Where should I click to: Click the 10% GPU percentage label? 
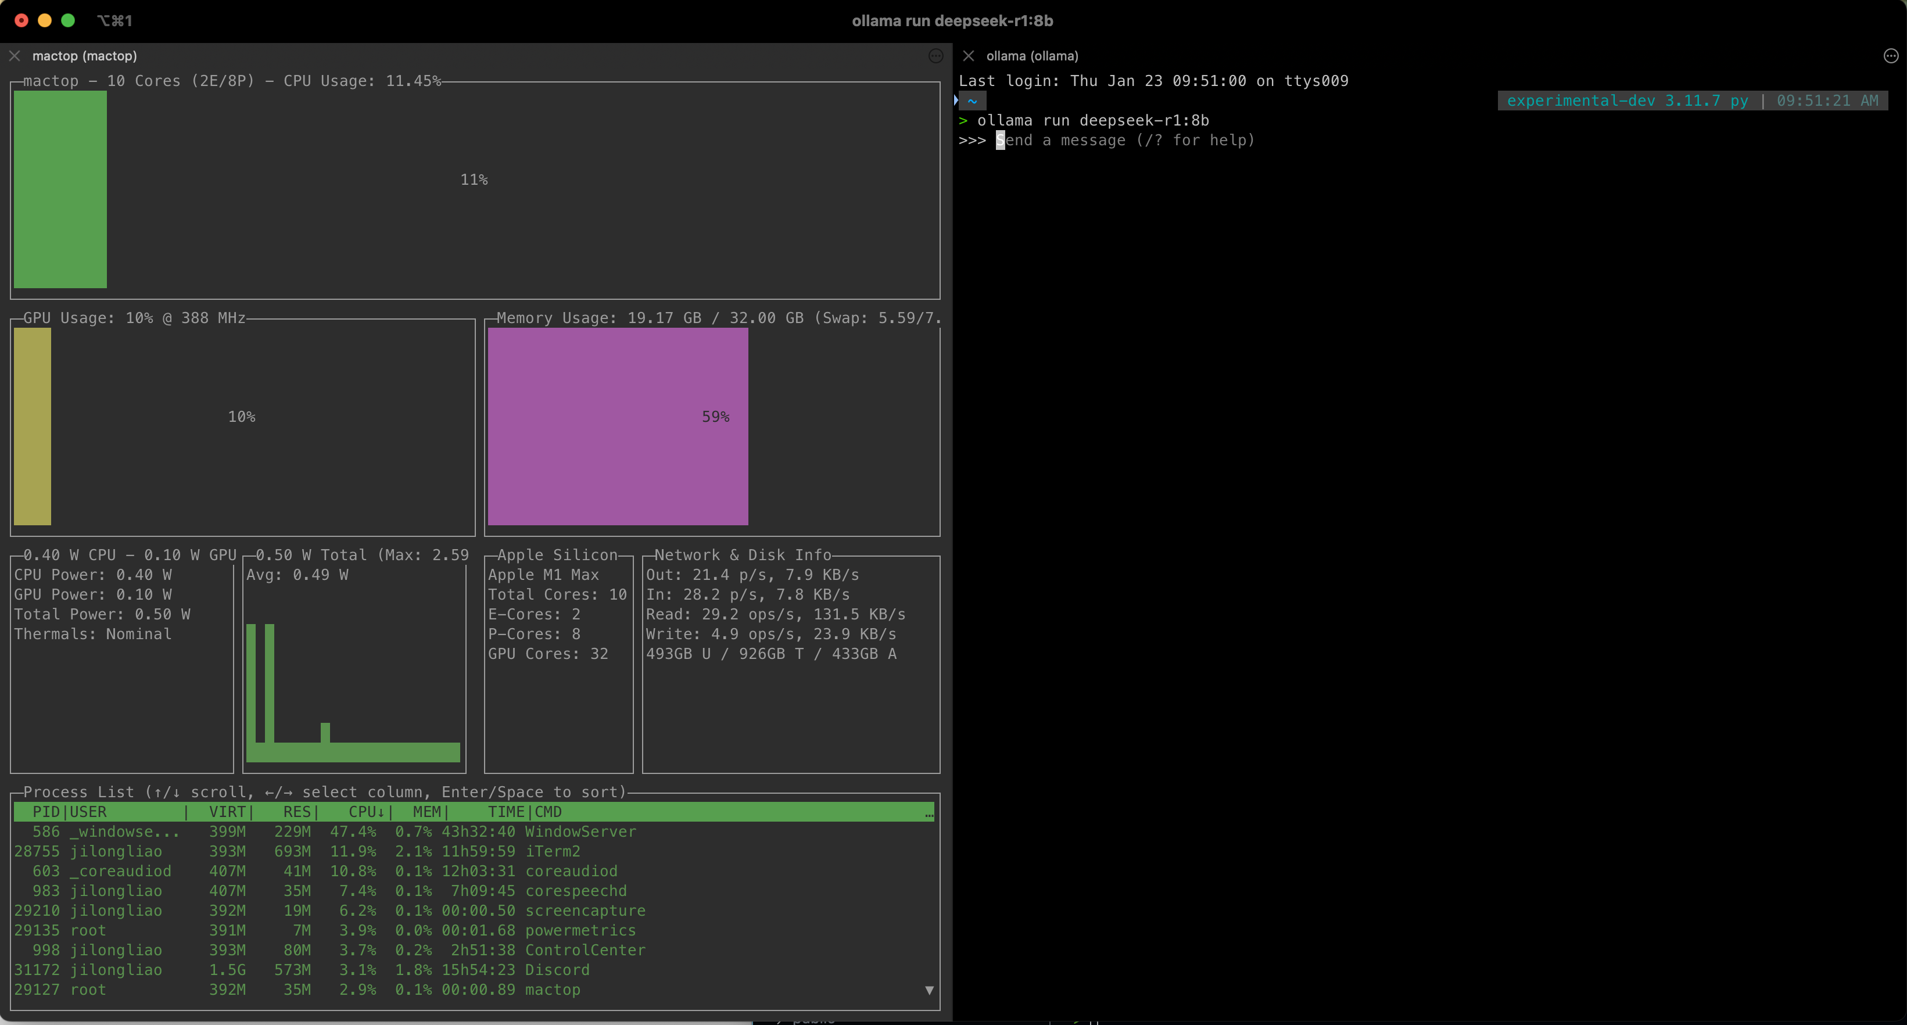(241, 417)
